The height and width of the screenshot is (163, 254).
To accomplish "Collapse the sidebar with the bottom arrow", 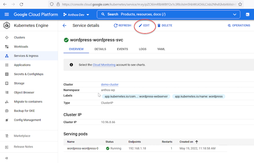I will click(x=7, y=158).
